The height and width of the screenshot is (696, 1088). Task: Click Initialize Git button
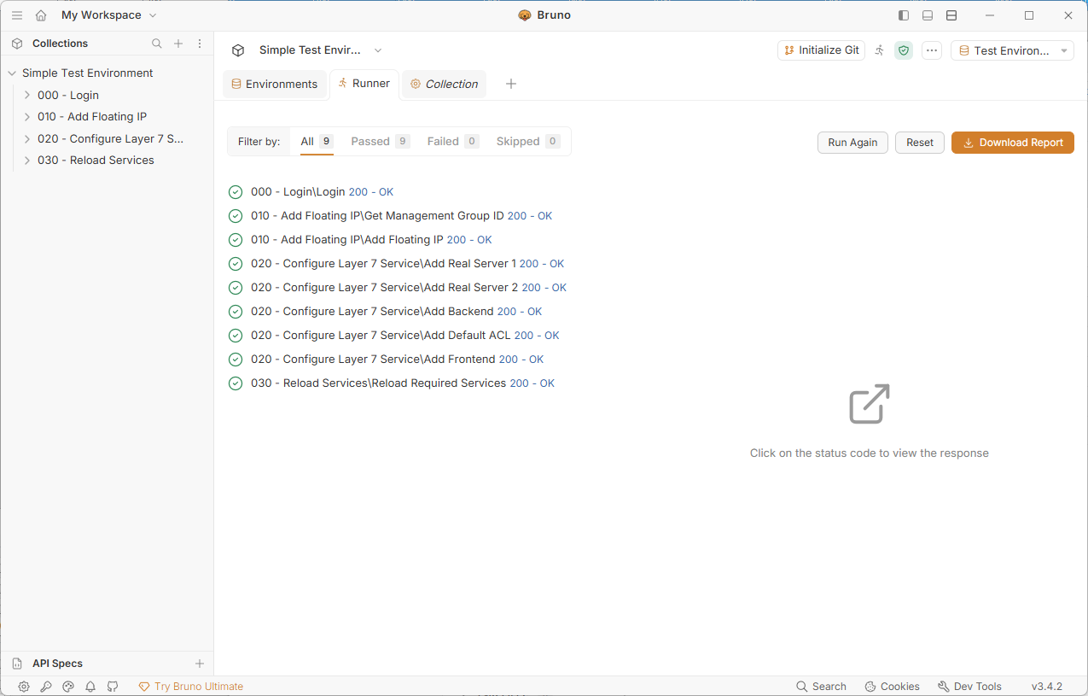821,50
